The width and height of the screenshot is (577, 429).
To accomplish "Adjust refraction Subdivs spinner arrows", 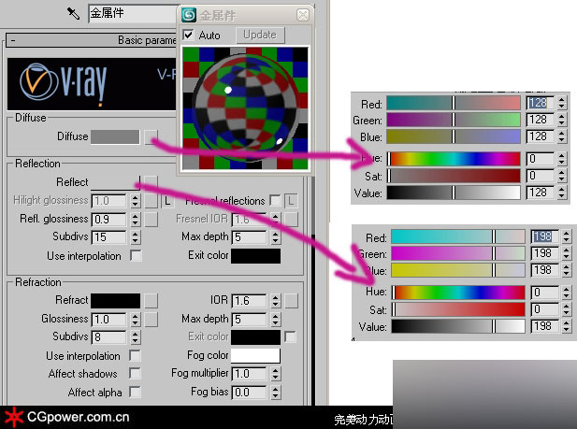I will (x=135, y=337).
